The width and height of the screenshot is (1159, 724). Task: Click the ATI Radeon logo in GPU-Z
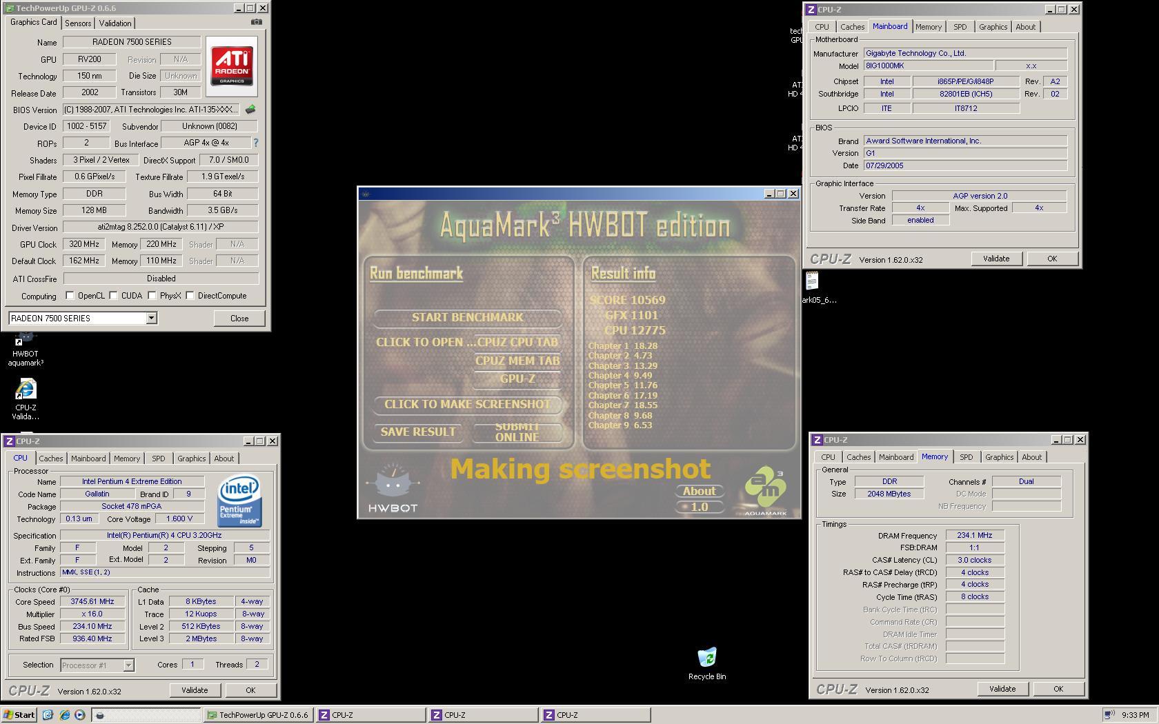point(232,67)
